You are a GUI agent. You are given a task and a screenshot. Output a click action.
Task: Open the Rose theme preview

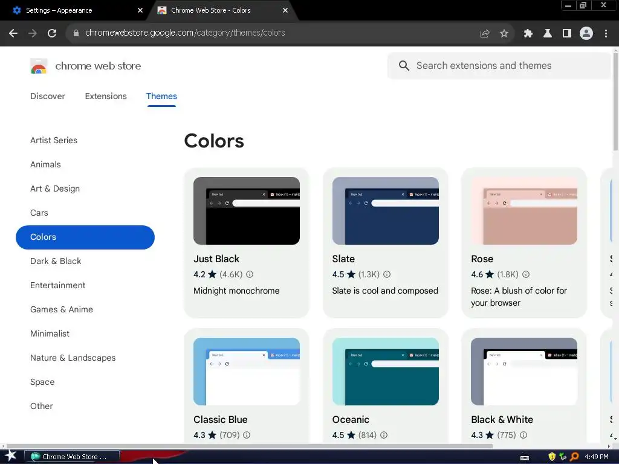point(524,211)
